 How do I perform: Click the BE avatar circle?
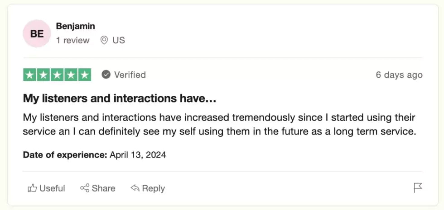click(37, 33)
